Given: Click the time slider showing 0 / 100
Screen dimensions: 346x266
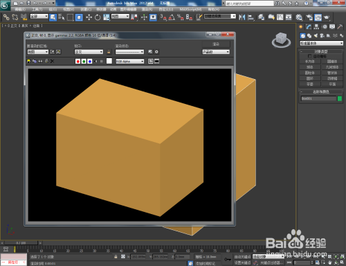Looking at the screenshot, I should click(x=21, y=243).
